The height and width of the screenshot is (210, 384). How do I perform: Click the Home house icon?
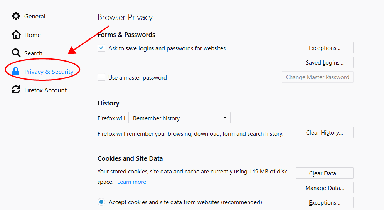16,35
